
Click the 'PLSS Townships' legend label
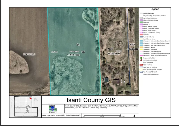coord(148,62)
